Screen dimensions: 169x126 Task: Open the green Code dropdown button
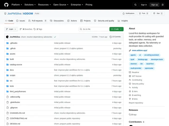[x=116, y=29]
